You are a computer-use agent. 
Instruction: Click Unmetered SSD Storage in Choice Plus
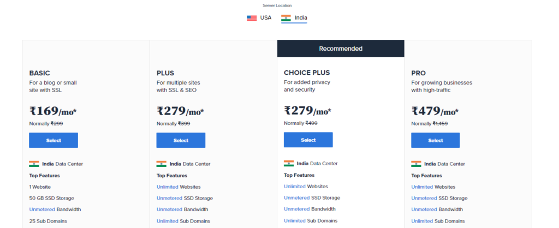(296, 197)
